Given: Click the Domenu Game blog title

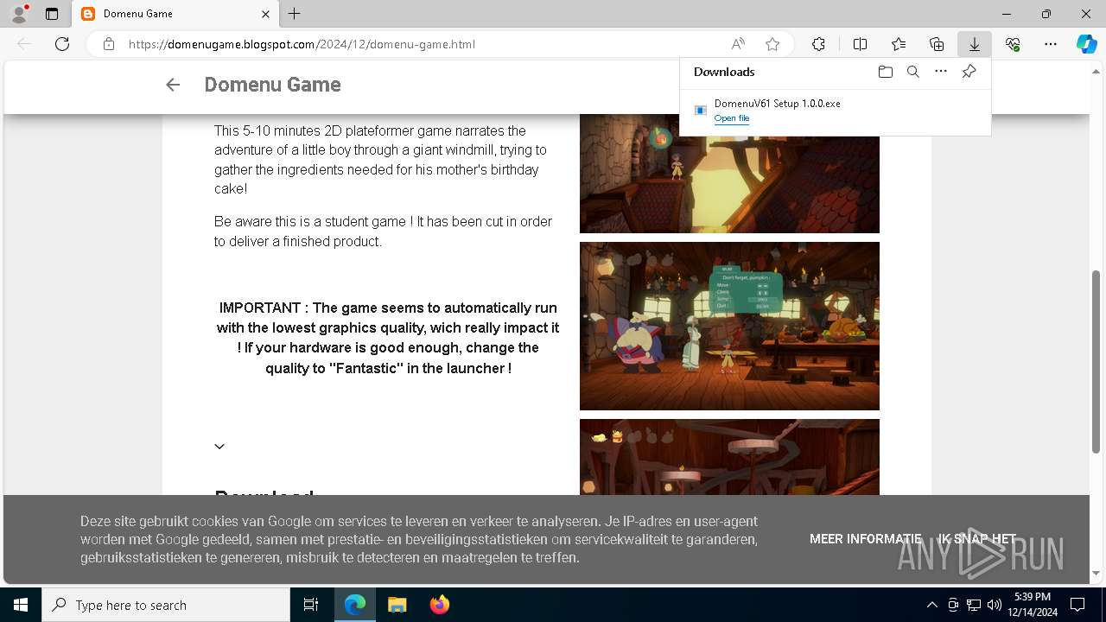Looking at the screenshot, I should coord(272,85).
